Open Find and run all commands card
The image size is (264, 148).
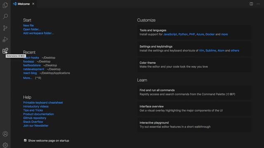(x=194, y=92)
